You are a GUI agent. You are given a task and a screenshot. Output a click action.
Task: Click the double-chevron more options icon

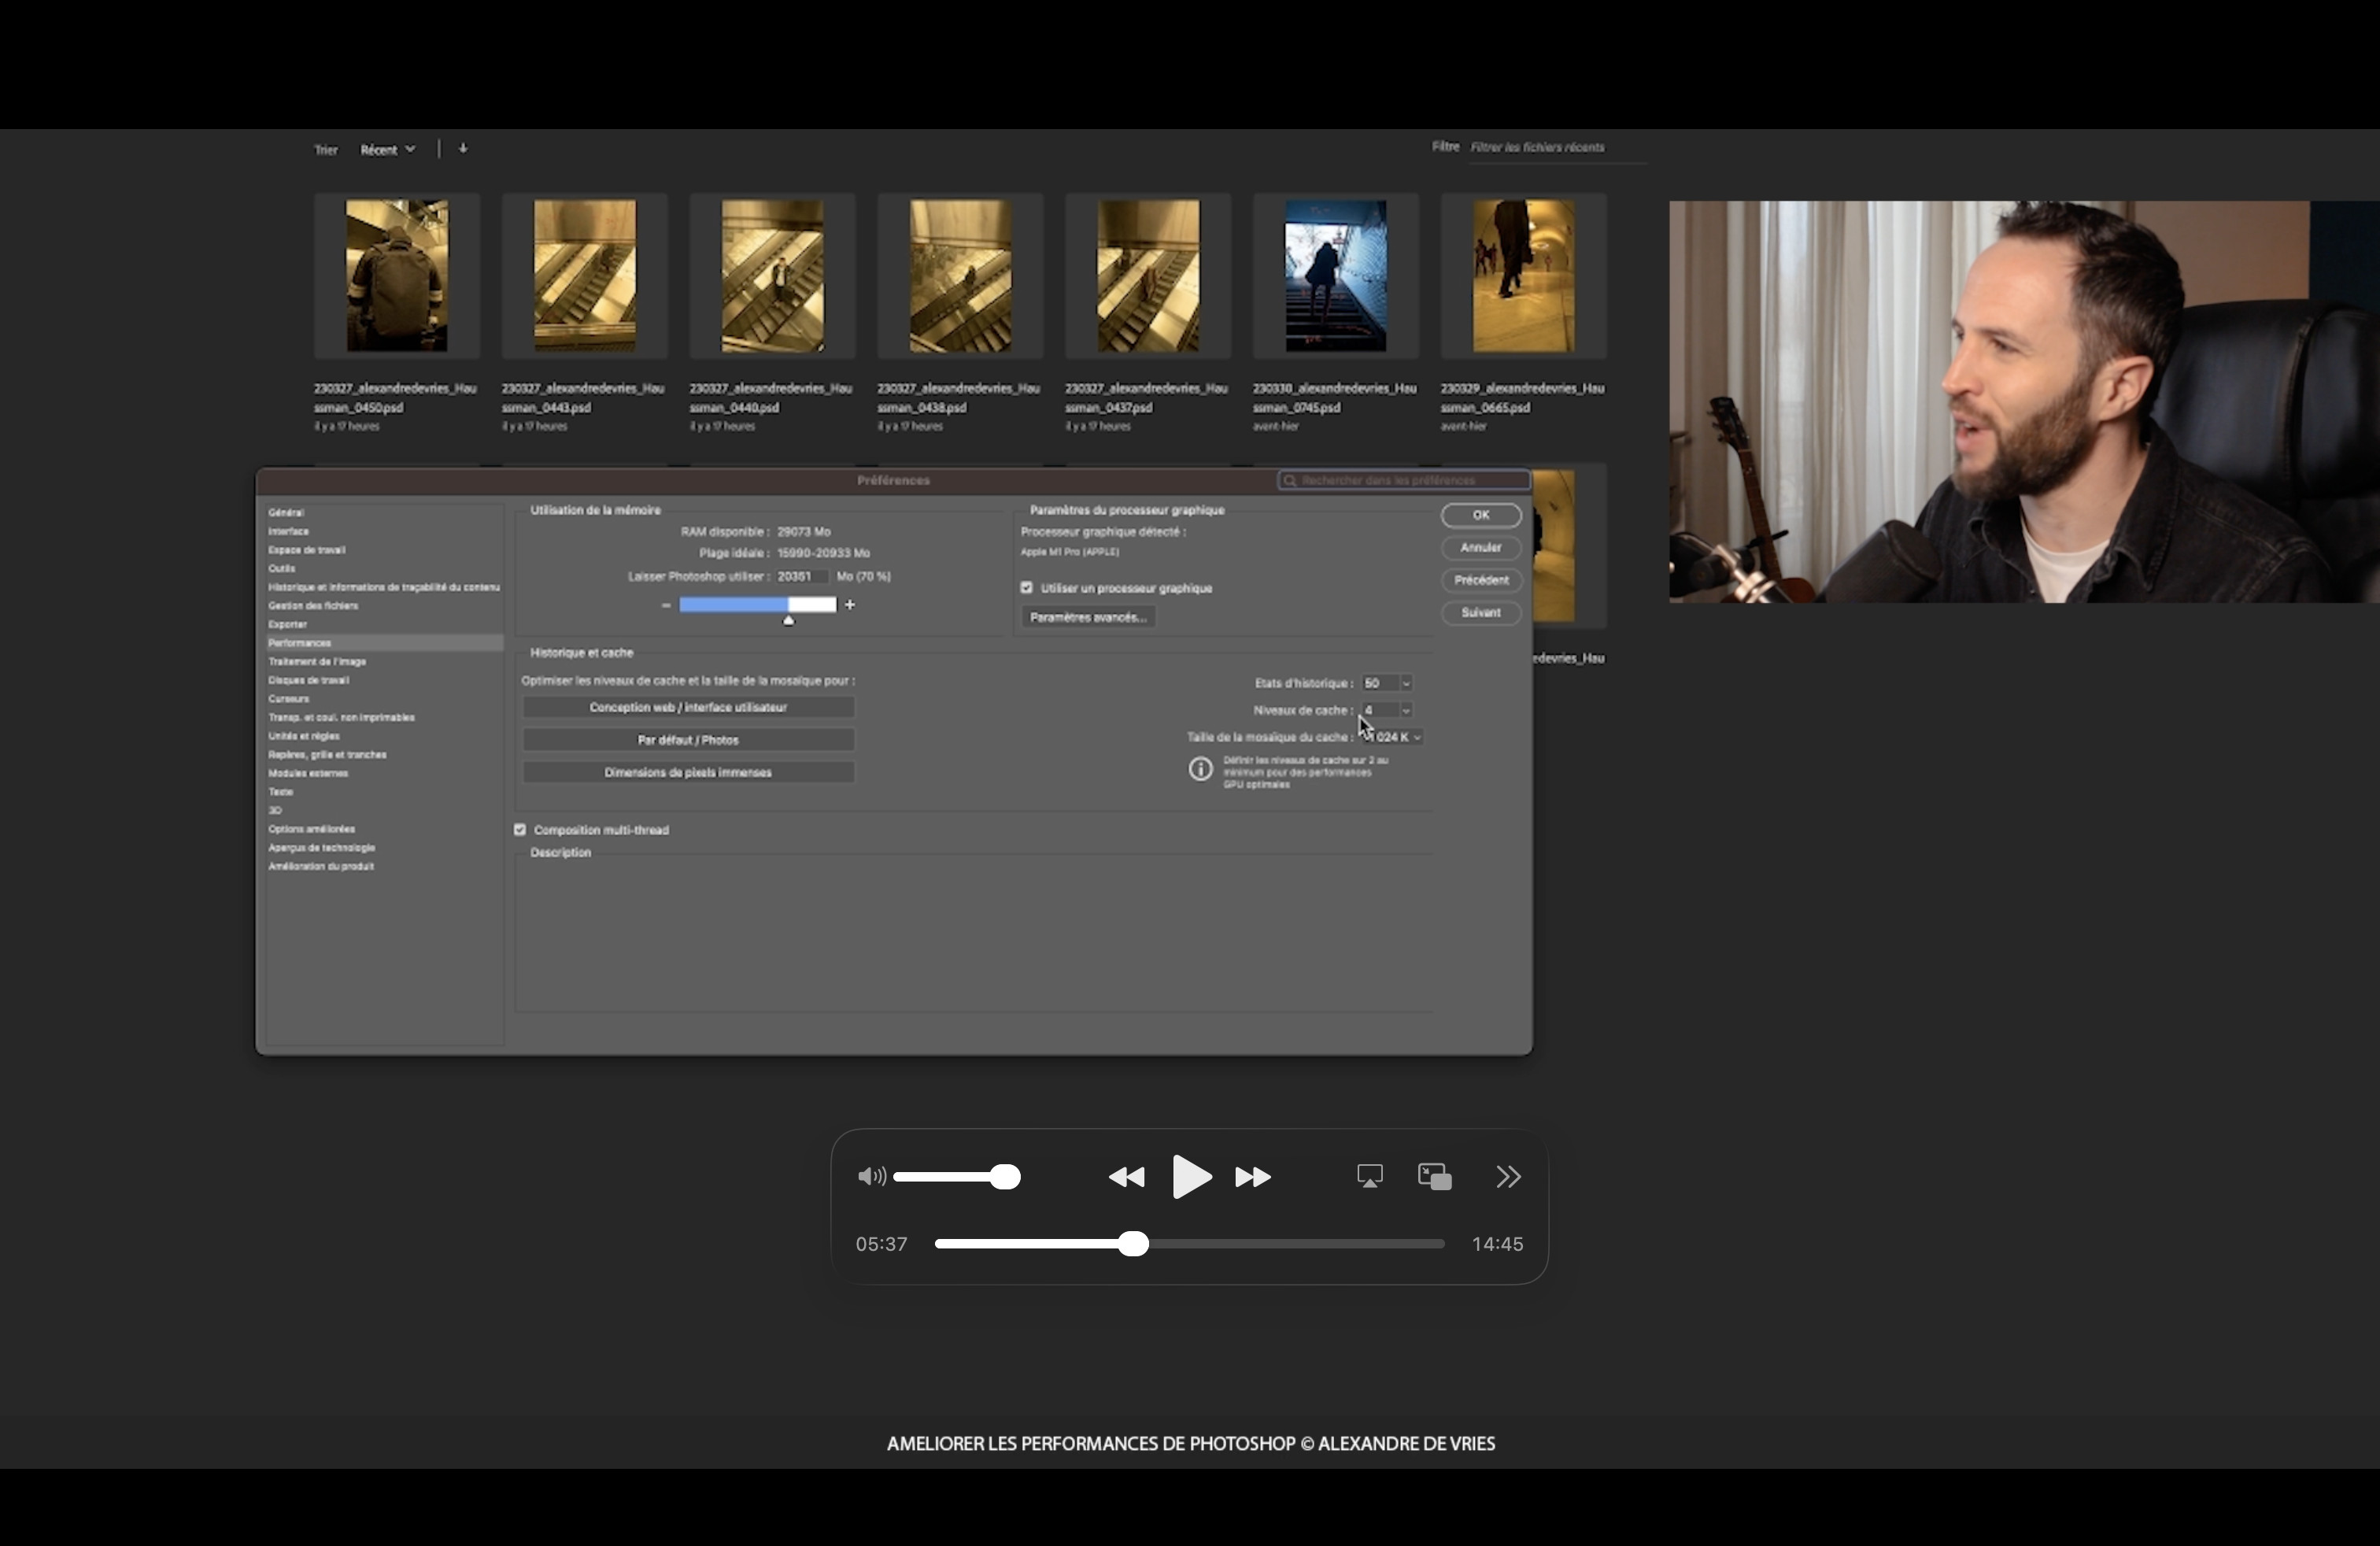[x=1508, y=1177]
